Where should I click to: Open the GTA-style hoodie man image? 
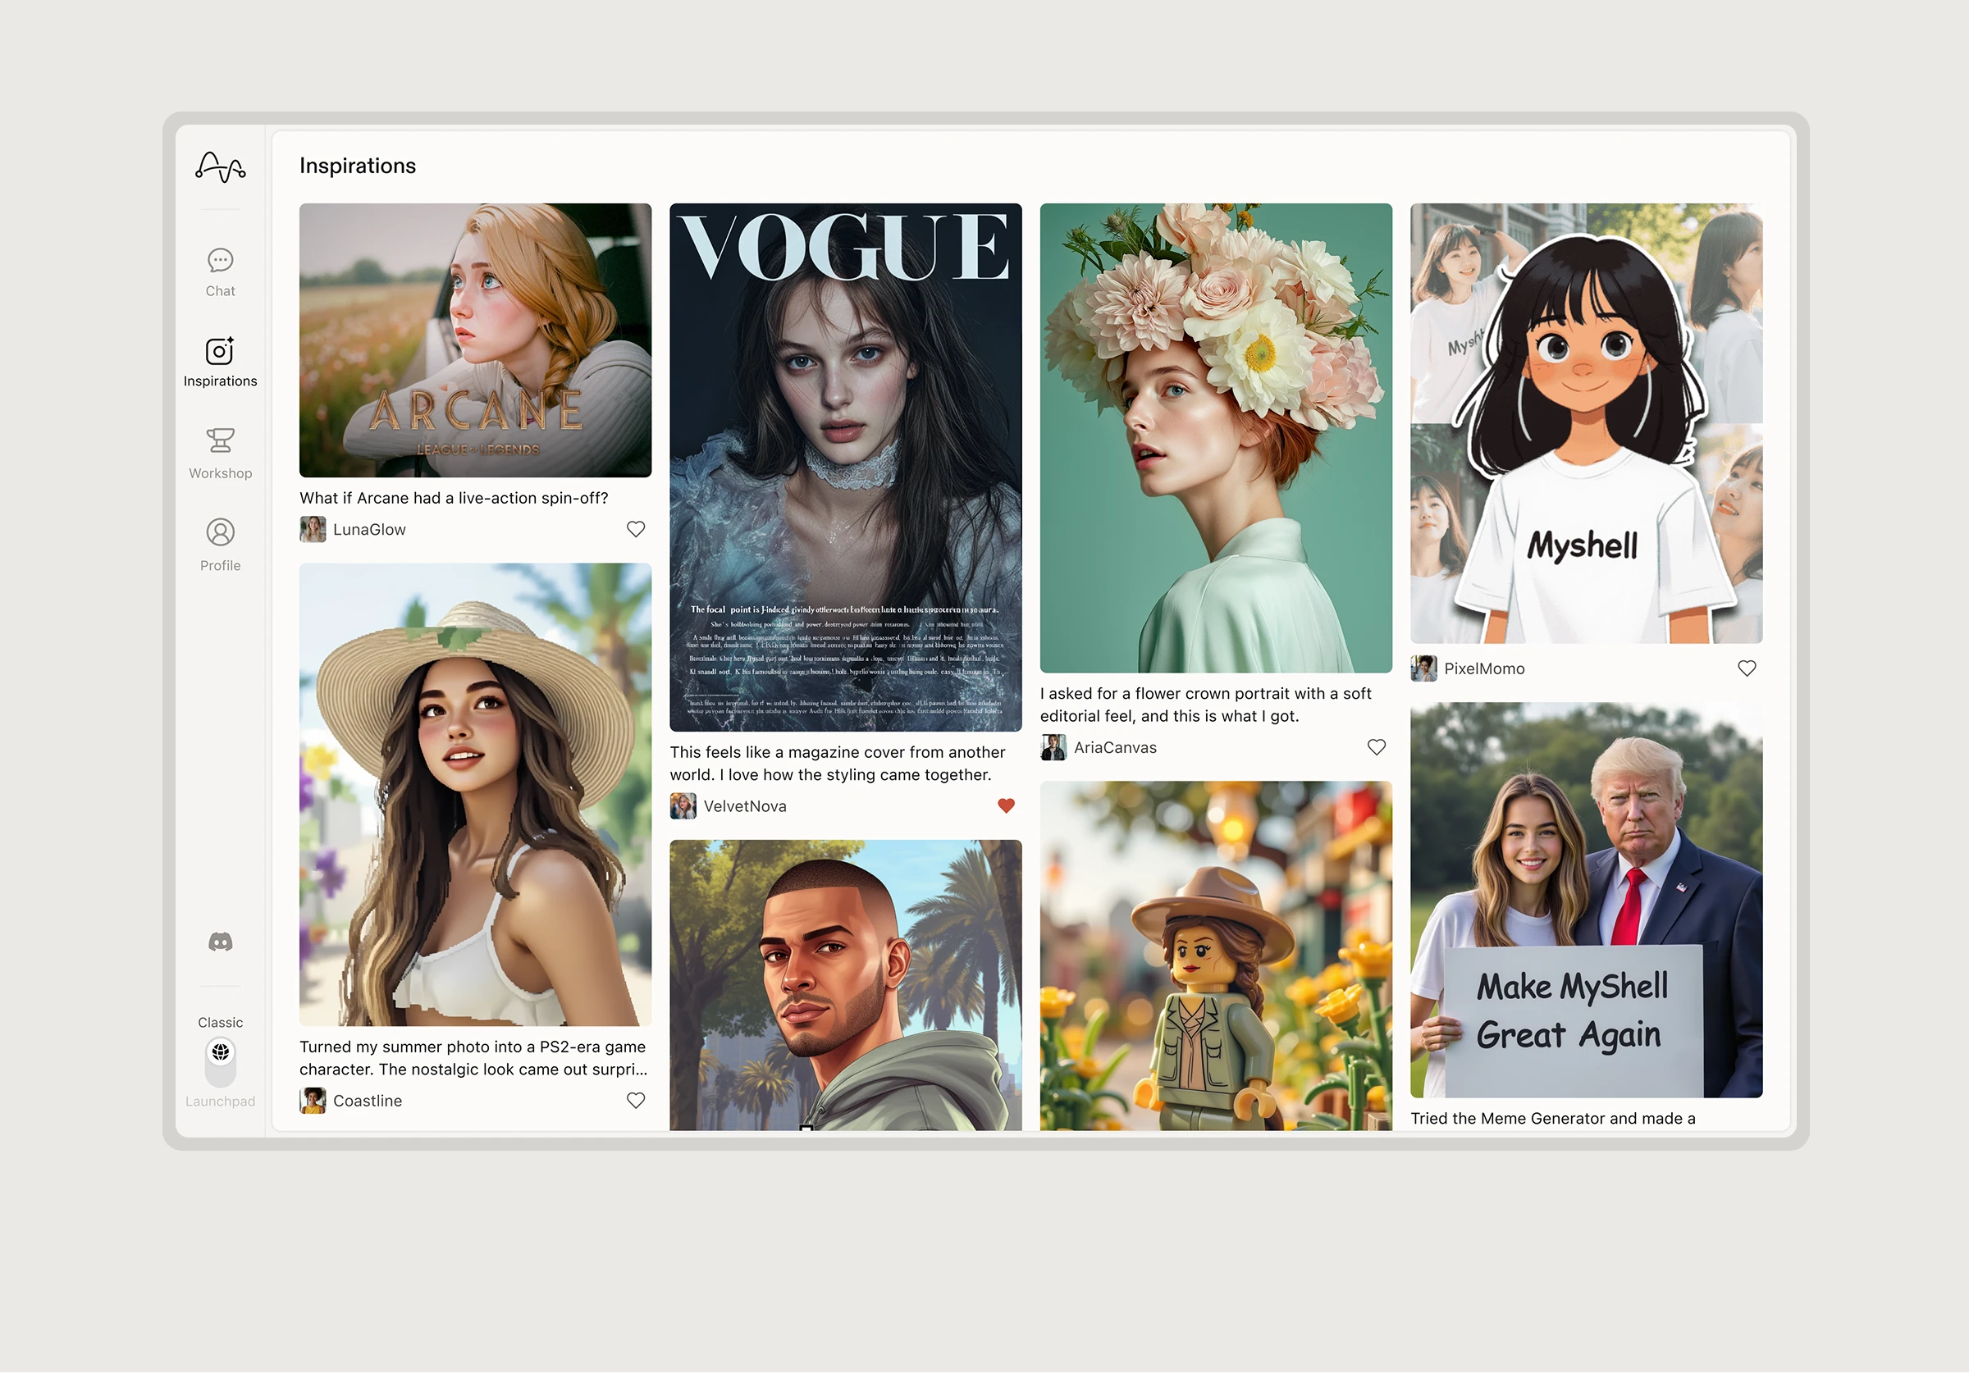[x=846, y=985]
